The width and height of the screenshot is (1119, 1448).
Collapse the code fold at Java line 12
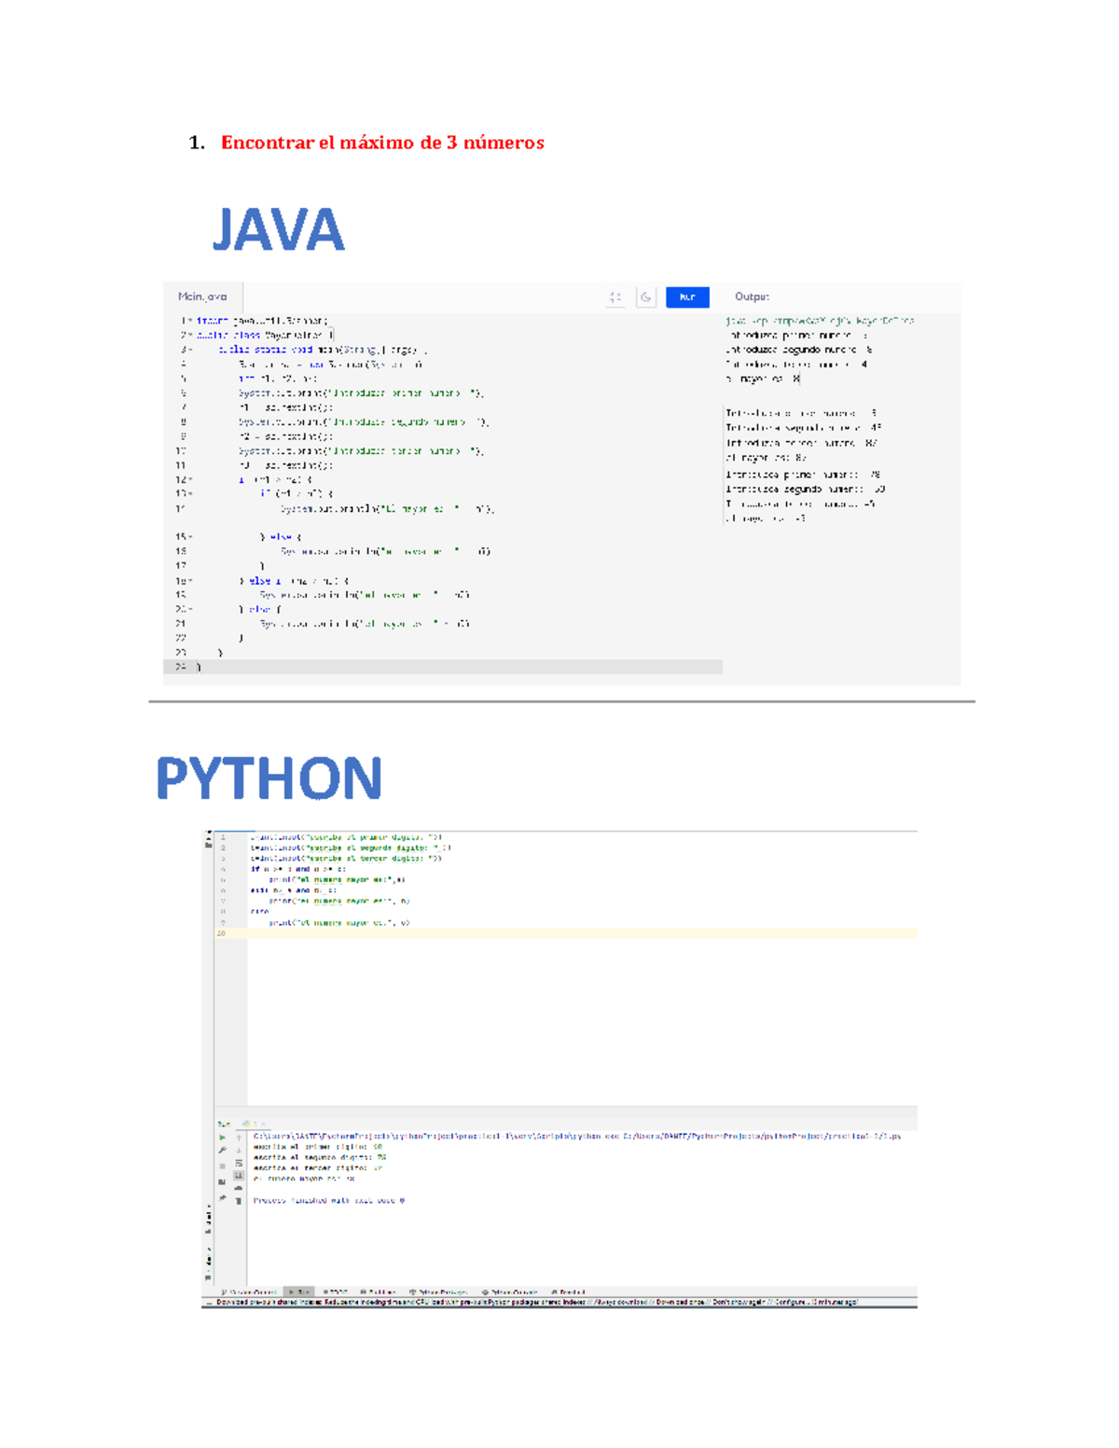pyautogui.click(x=190, y=480)
